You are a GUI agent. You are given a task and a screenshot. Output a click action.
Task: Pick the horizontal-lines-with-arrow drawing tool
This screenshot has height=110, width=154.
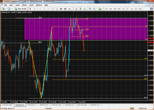(53, 9)
